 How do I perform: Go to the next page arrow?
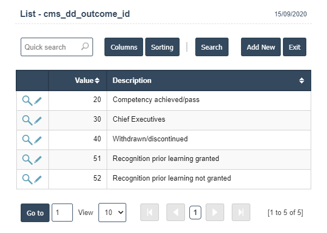(214, 213)
